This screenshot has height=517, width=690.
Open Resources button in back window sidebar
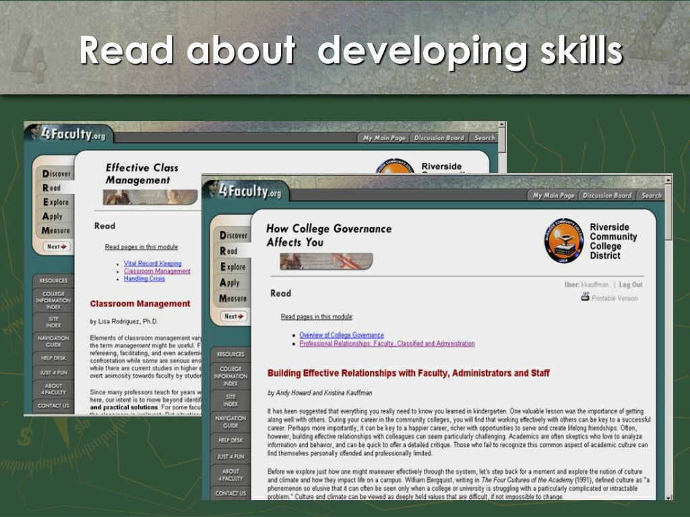point(54,281)
